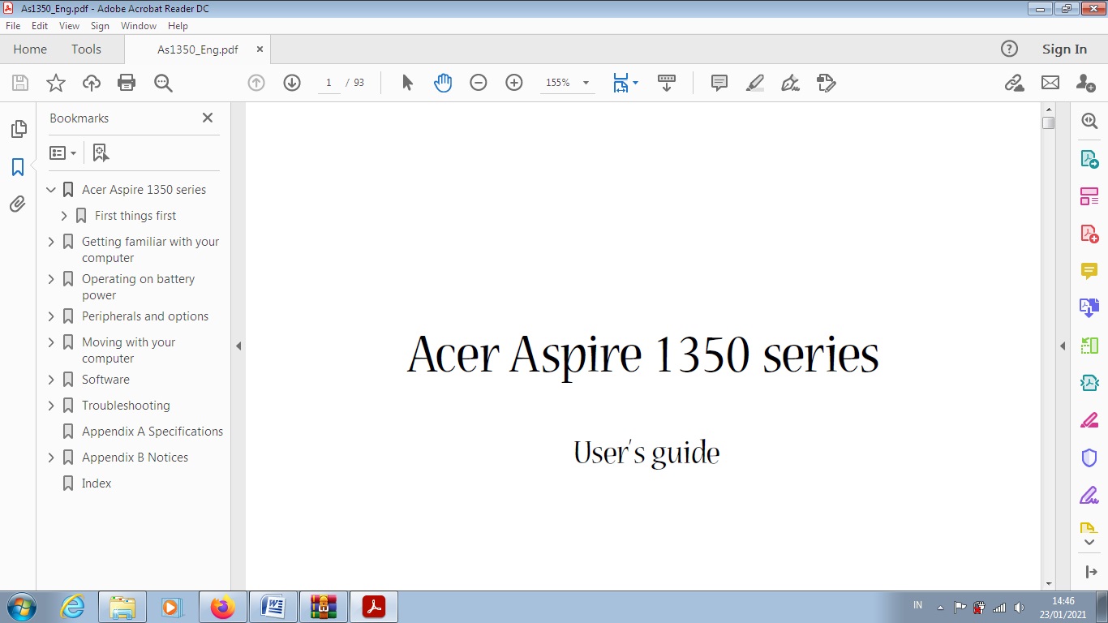This screenshot has height=623, width=1108.
Task: Go to next page arrow
Action: click(x=292, y=83)
